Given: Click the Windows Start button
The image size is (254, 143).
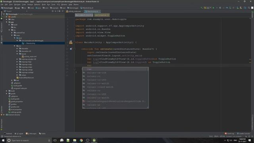Looking at the screenshot, I should (x=3, y=140).
